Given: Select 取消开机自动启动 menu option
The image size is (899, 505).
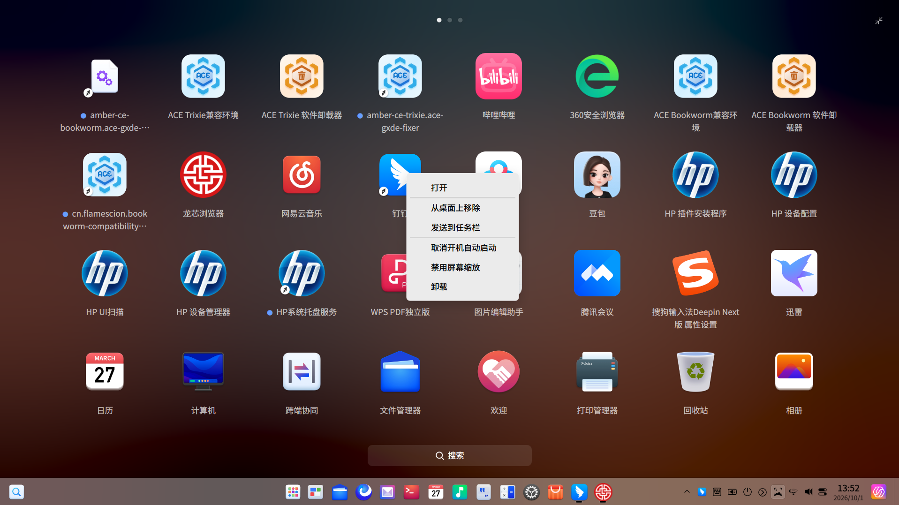Looking at the screenshot, I should [x=462, y=248].
